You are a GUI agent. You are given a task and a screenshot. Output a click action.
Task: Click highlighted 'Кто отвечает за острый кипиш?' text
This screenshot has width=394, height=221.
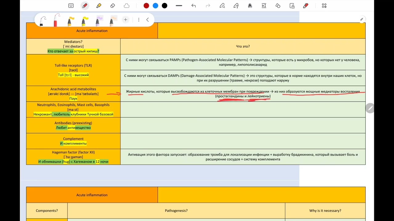pos(73,51)
